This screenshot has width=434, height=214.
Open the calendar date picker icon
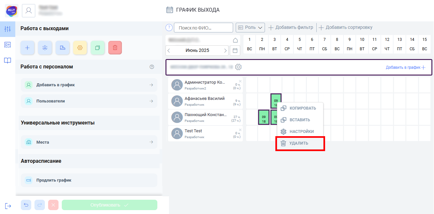pyautogui.click(x=235, y=51)
